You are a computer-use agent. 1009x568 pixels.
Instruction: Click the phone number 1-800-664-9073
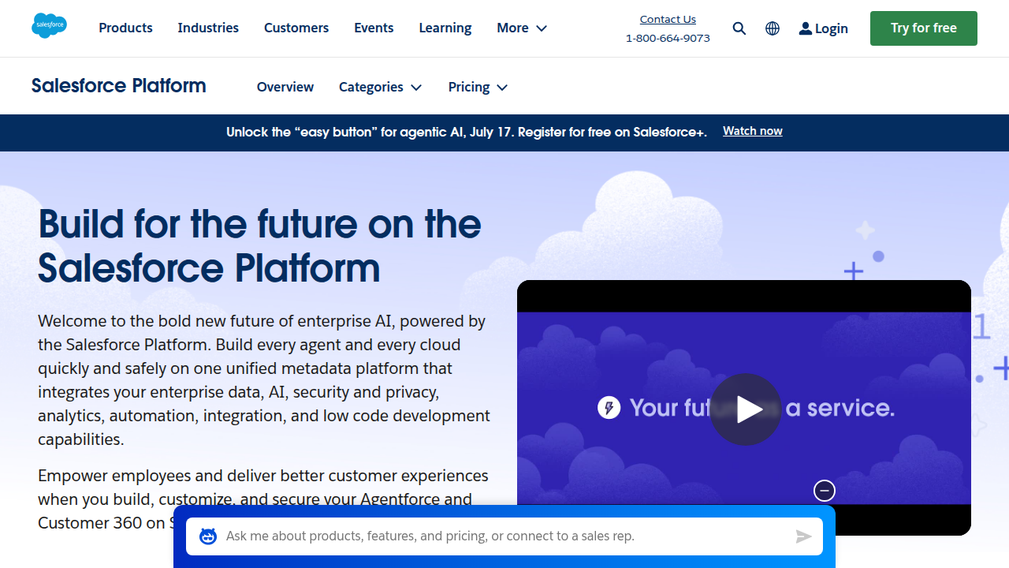point(668,38)
